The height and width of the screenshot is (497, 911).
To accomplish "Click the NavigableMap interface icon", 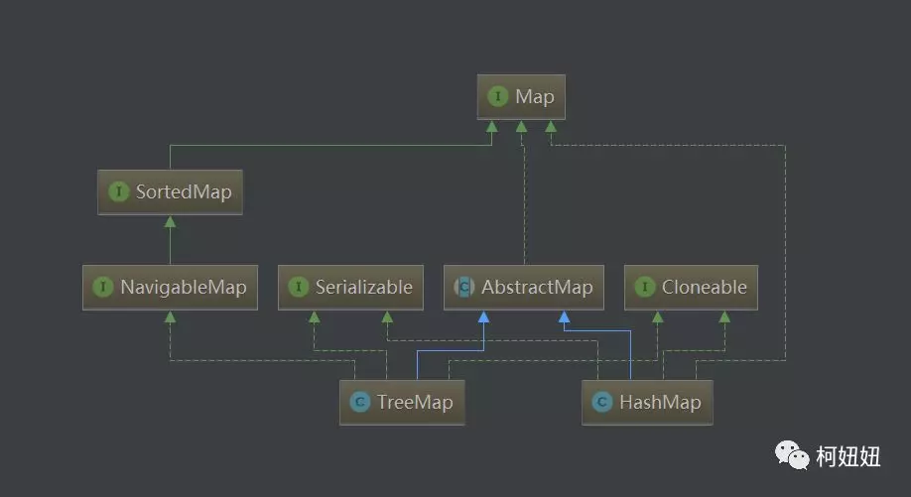I will [103, 287].
